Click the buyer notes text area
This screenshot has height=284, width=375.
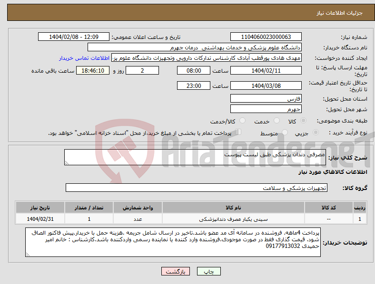coord(173,242)
